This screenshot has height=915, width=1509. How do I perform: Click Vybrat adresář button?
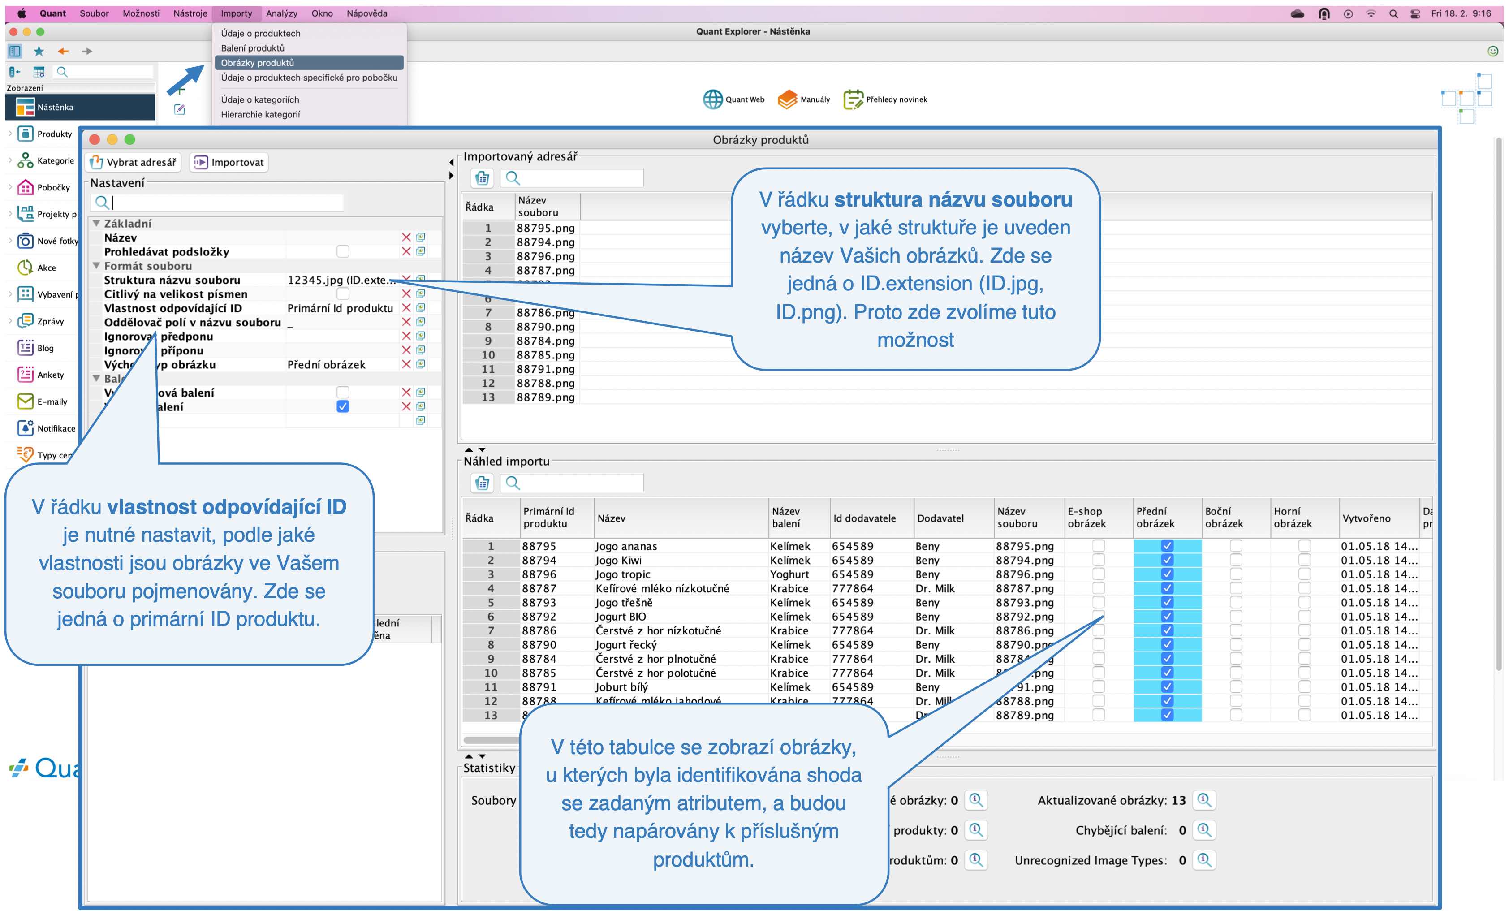[x=133, y=162]
